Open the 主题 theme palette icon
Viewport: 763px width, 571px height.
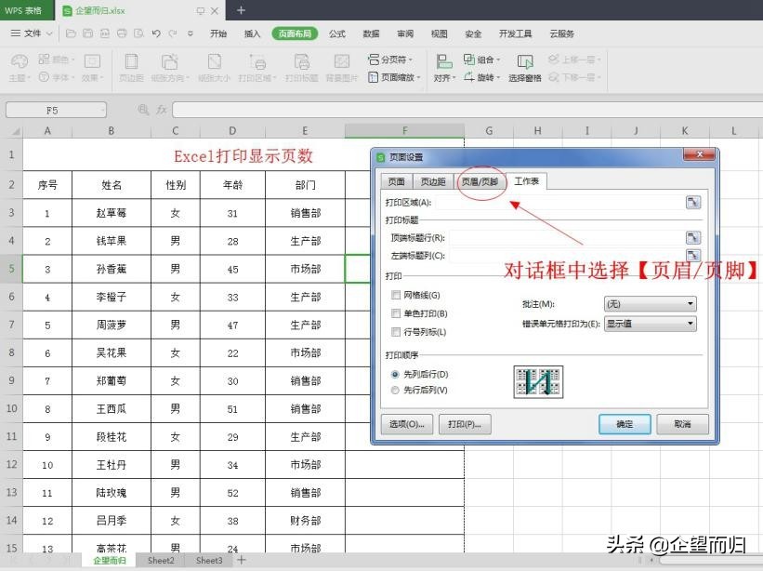point(19,60)
